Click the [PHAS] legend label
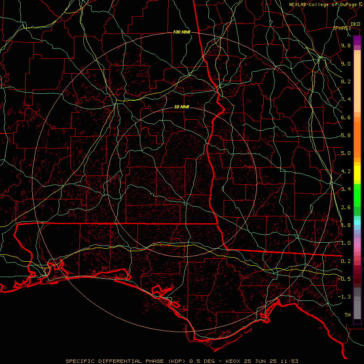Screen dimensions: 364x364 342,28
